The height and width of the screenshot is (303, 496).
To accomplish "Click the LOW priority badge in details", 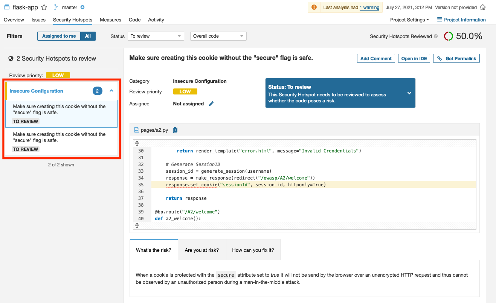I will pos(185,91).
